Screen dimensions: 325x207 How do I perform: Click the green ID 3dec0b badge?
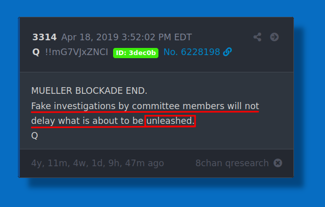[x=136, y=52]
